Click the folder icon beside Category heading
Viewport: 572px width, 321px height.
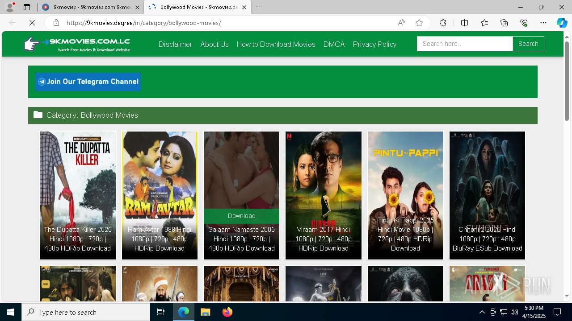[x=38, y=115]
